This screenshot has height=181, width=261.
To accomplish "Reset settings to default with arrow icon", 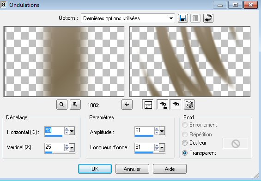I will click(208, 18).
